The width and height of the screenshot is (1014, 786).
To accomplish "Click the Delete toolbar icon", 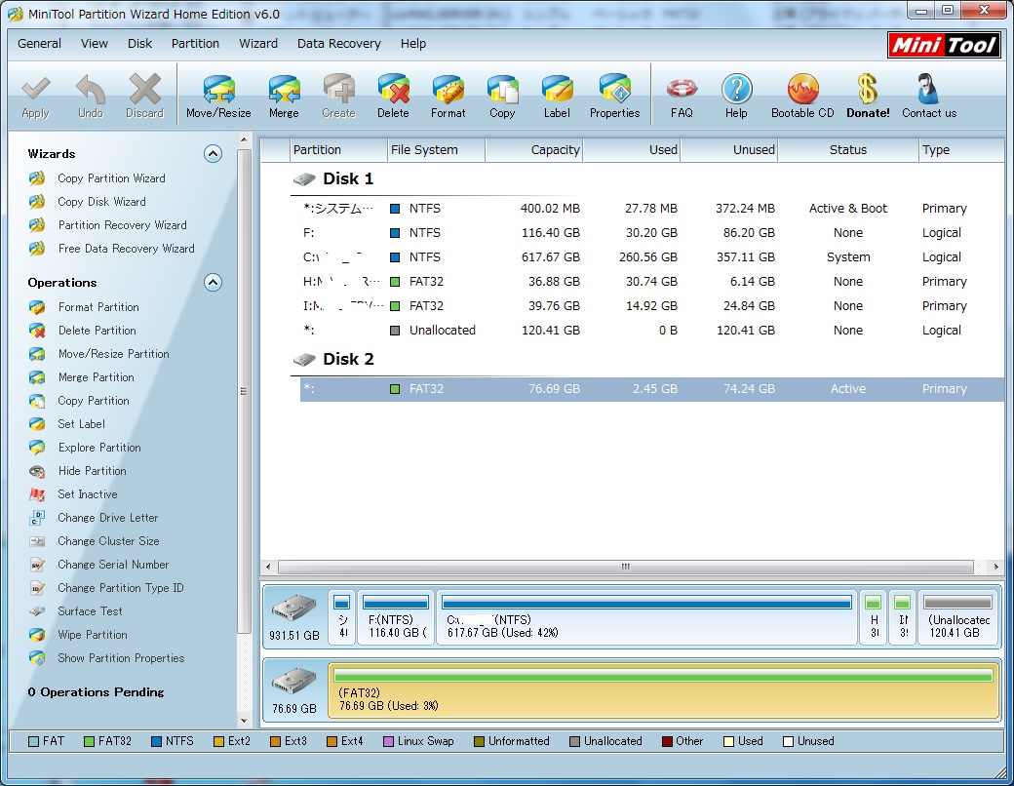I will 393,98.
